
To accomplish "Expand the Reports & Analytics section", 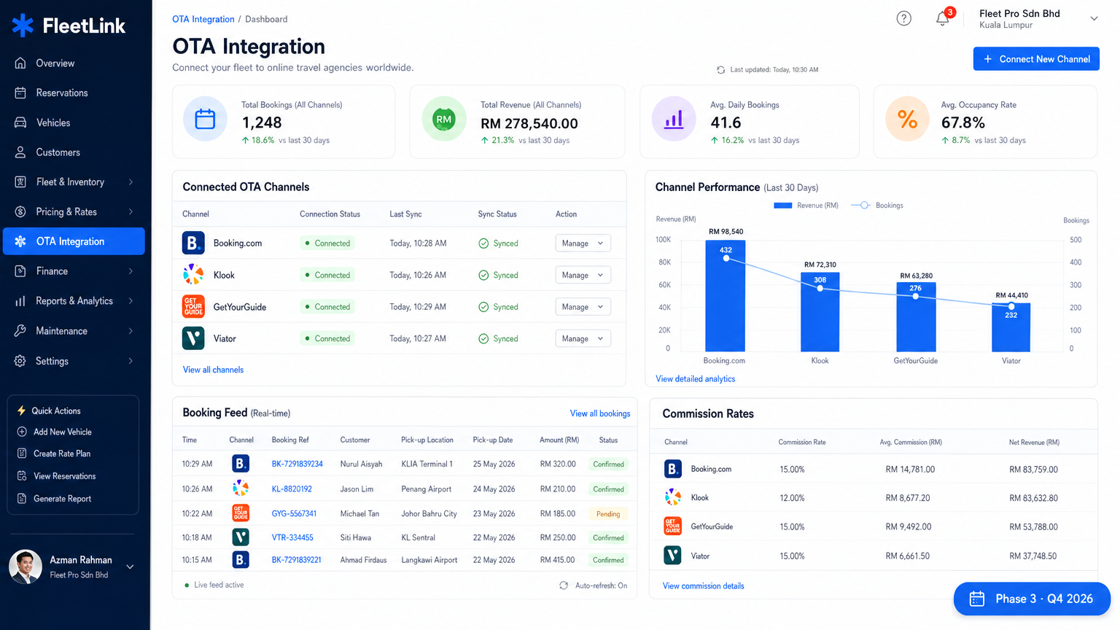I will 75,300.
